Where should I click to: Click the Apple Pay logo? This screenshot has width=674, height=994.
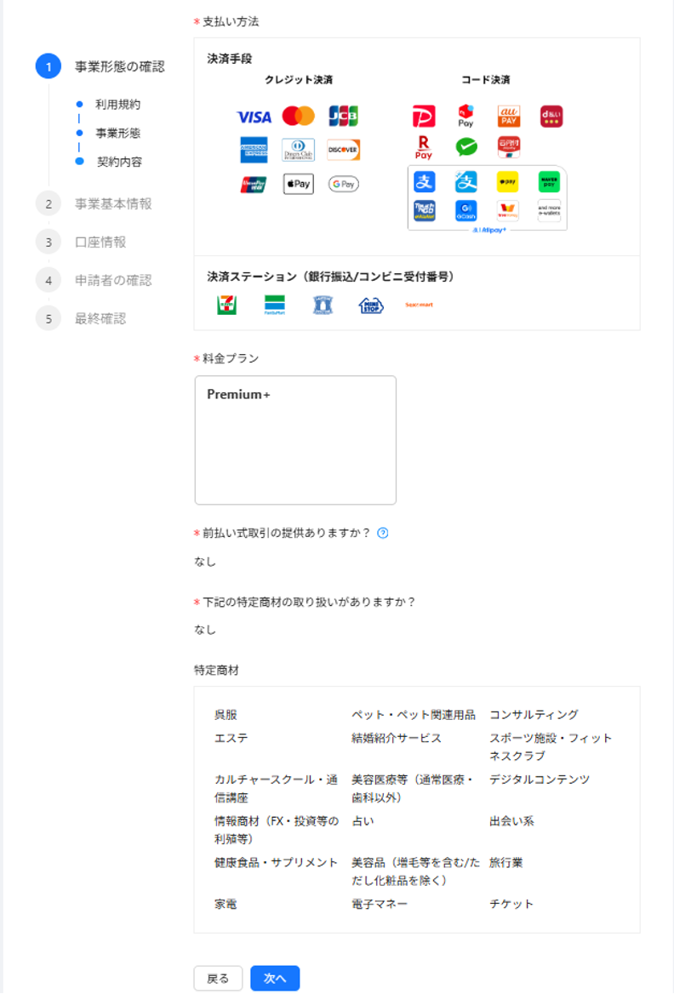(298, 184)
